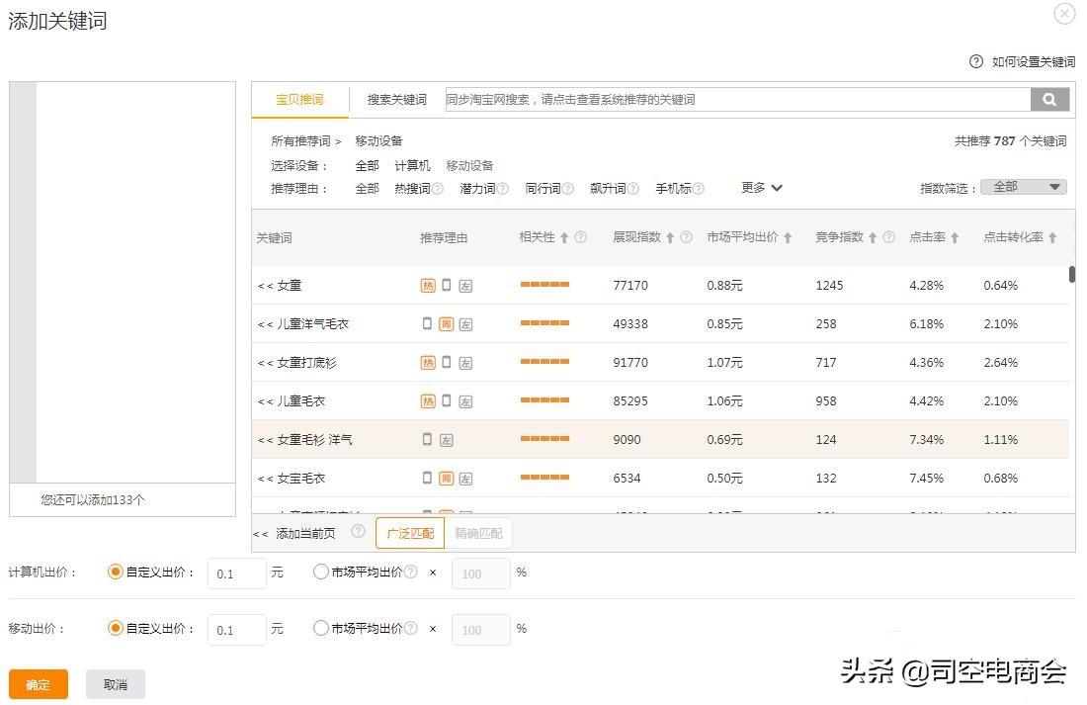
Task: Select 市场平均出价 radio for 移动出价
Action: click(x=320, y=628)
